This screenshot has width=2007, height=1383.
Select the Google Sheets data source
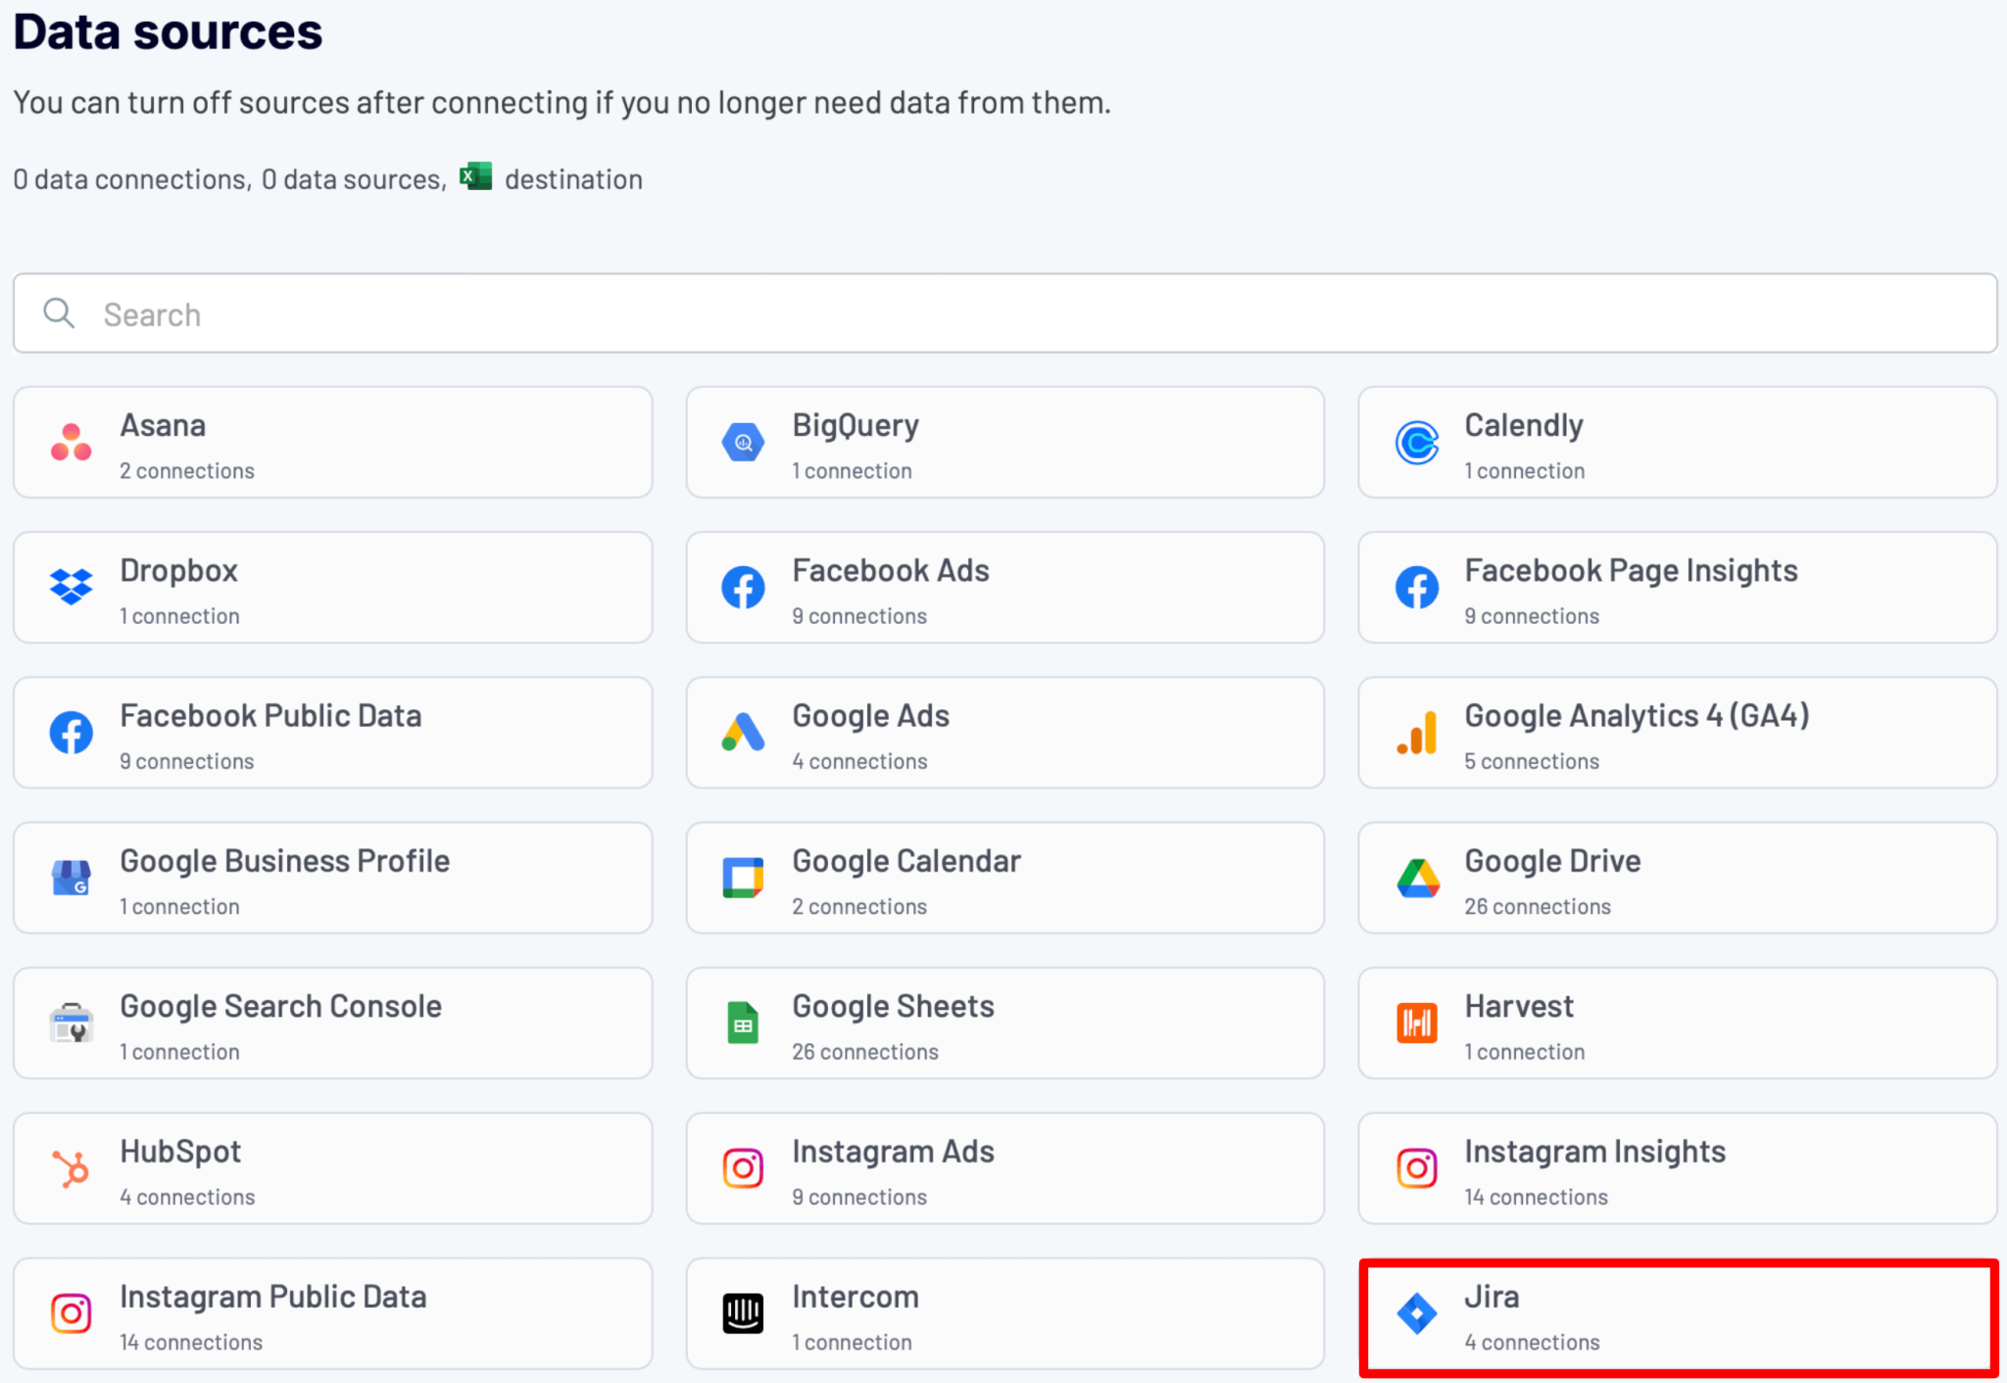1003,1023
